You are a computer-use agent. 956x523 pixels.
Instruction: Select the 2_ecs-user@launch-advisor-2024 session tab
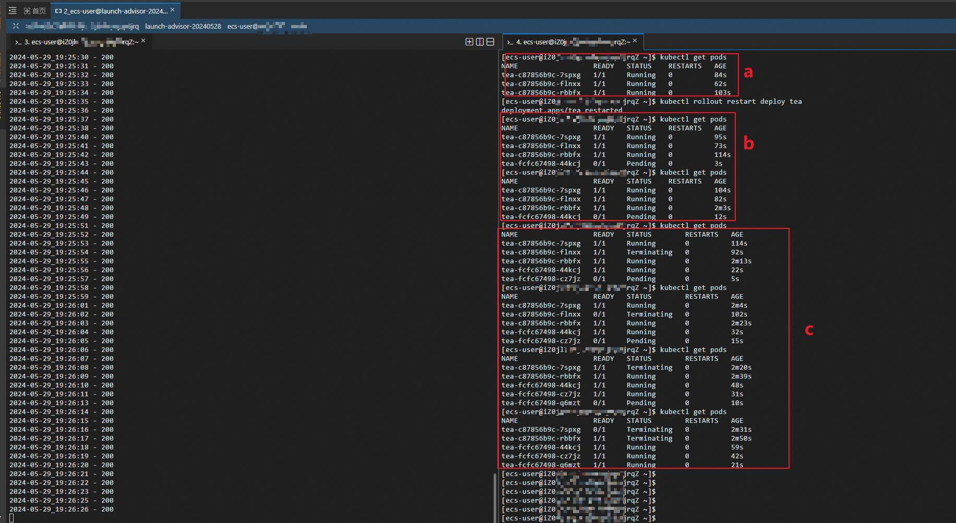115,11
